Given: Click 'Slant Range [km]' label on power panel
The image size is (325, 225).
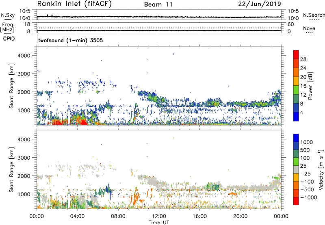Looking at the screenshot, I should [x=11, y=86].
